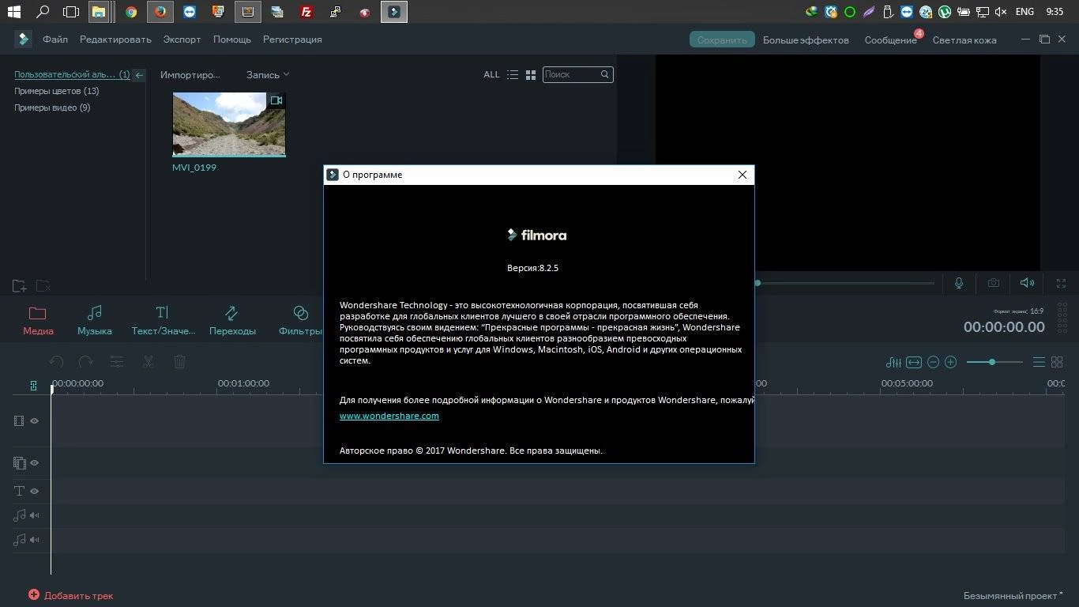Open the Запись dropdown
The height and width of the screenshot is (607, 1079).
268,74
